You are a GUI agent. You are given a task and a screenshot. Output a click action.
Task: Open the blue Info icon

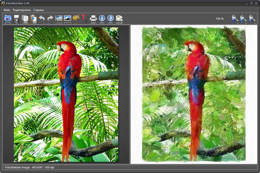(102, 18)
